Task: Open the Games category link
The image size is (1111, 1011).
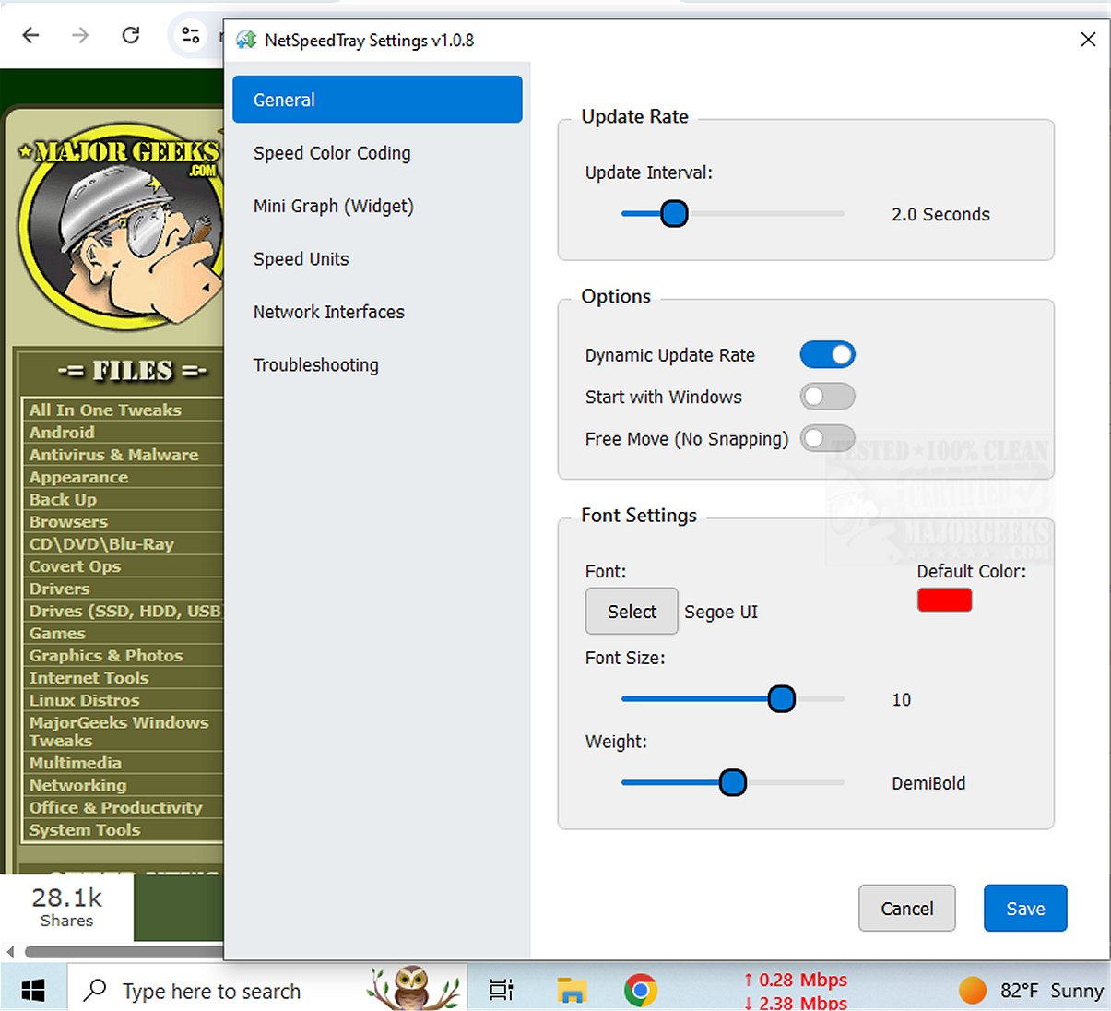Action: click(57, 633)
